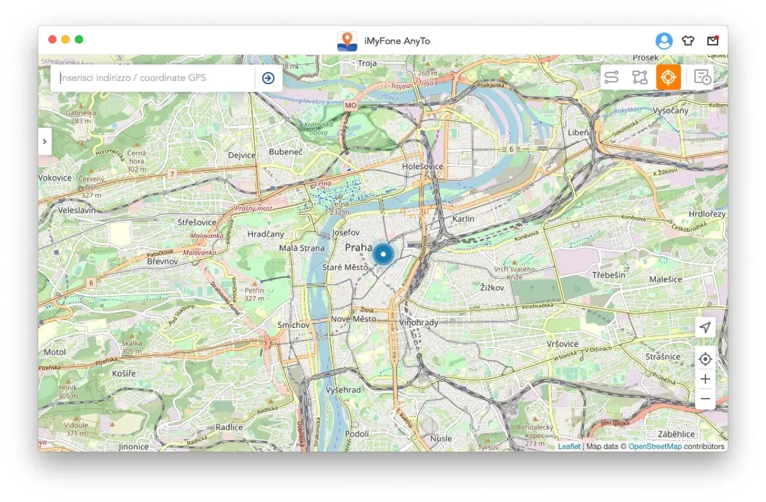Open the historical records panel icon
The width and height of the screenshot is (766, 502).
pyautogui.click(x=702, y=77)
